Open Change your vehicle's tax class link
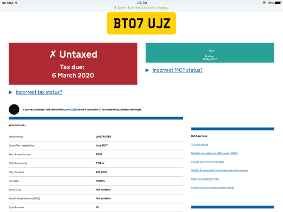This screenshot has height=212, width=283. click(207, 162)
